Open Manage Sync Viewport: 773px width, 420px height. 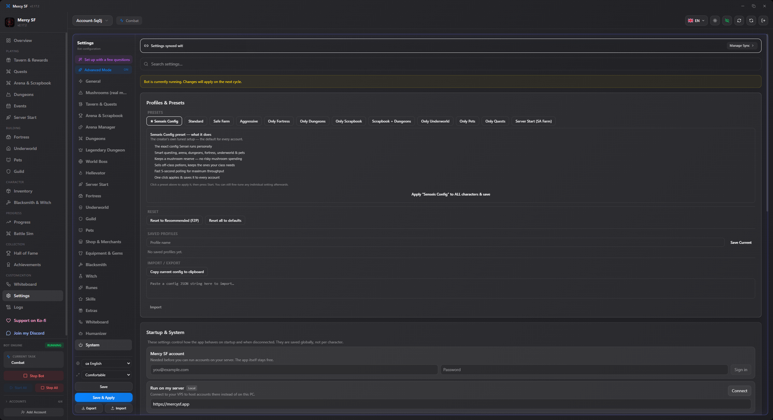click(742, 46)
